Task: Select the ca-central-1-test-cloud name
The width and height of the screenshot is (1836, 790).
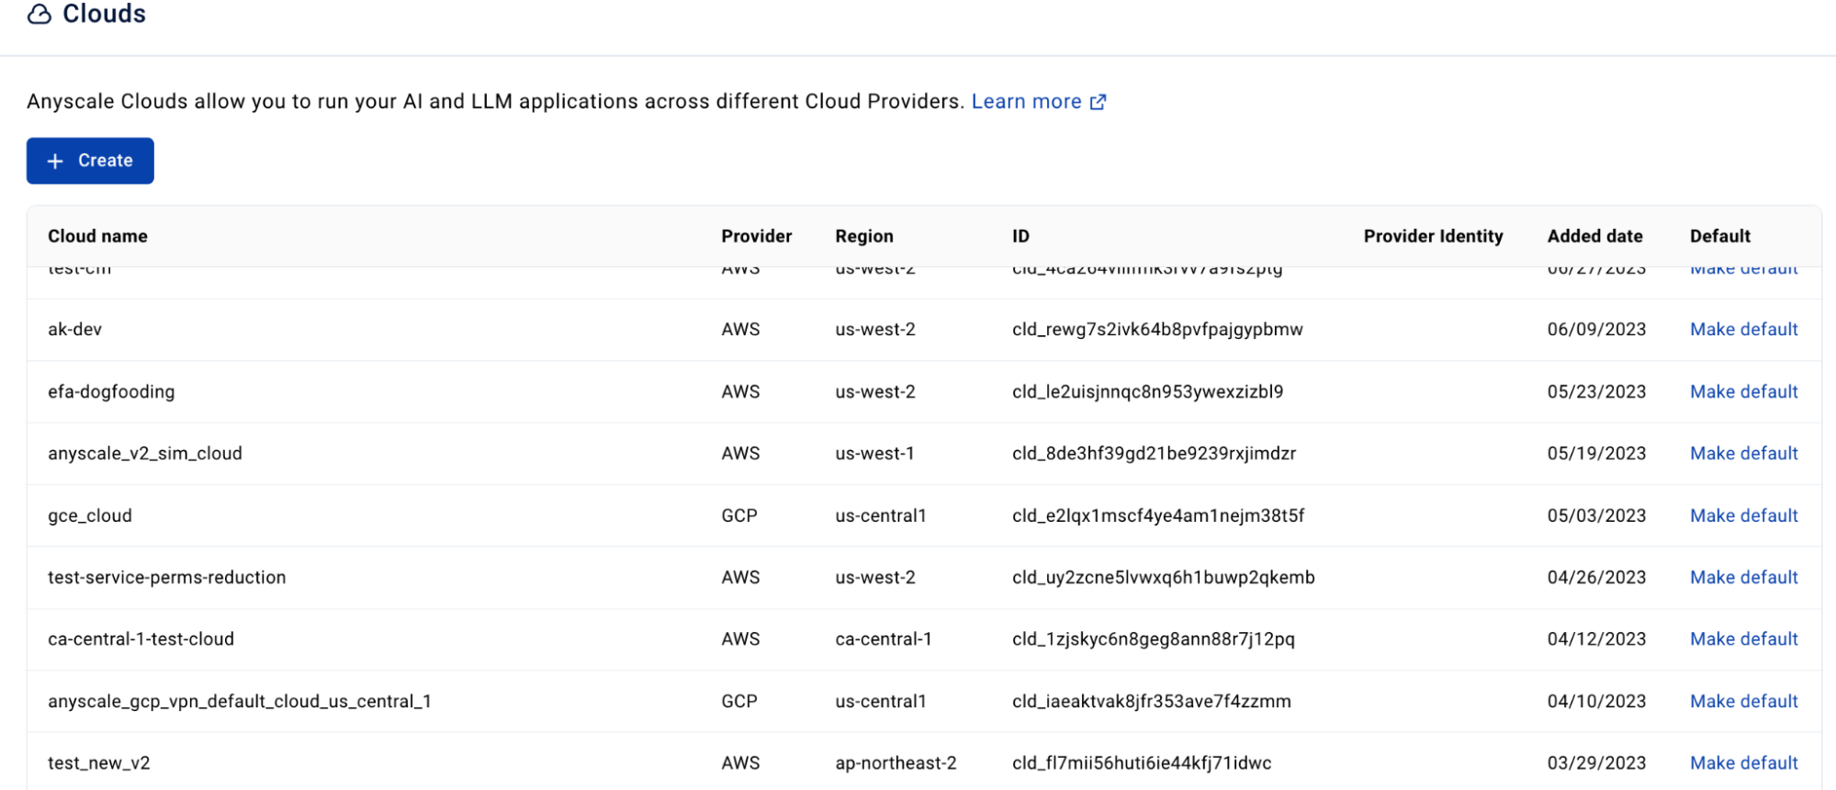Action: [x=141, y=638]
